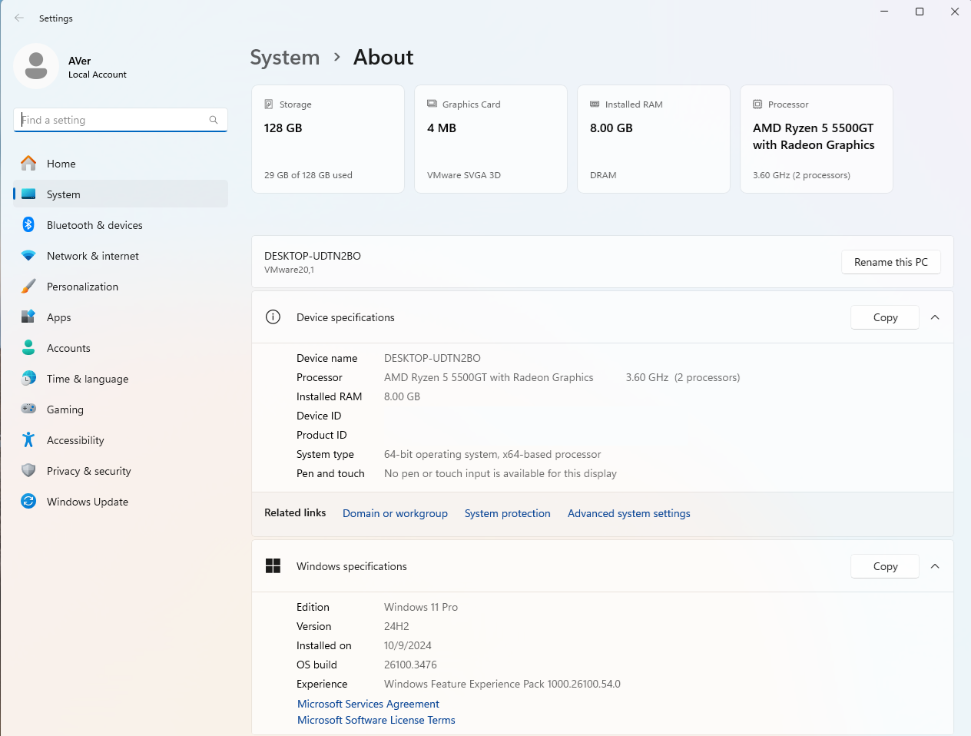Click System in the breadcrumb

pos(285,57)
